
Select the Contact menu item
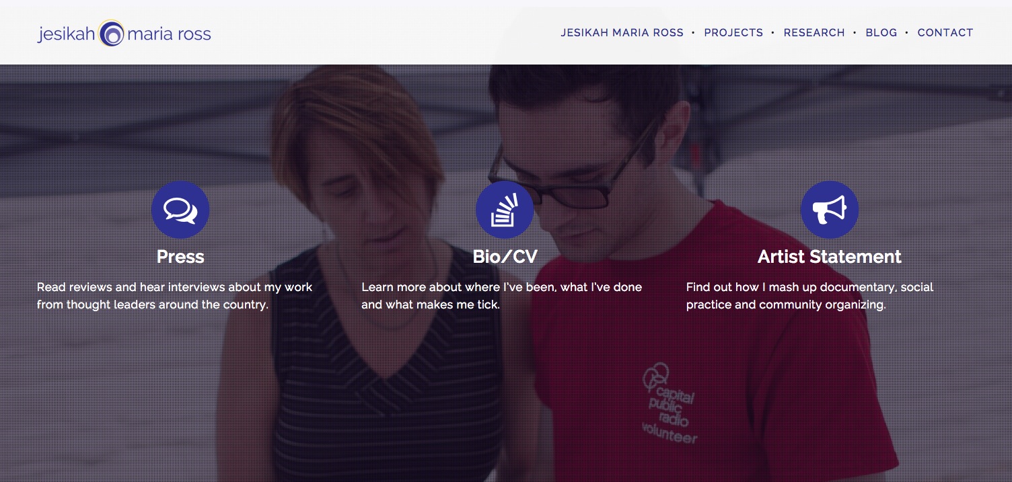coord(945,32)
